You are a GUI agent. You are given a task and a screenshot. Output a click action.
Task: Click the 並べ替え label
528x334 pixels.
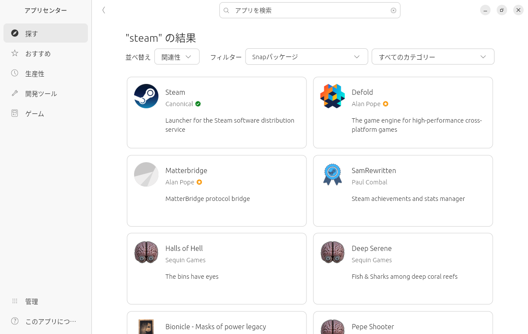(x=138, y=57)
